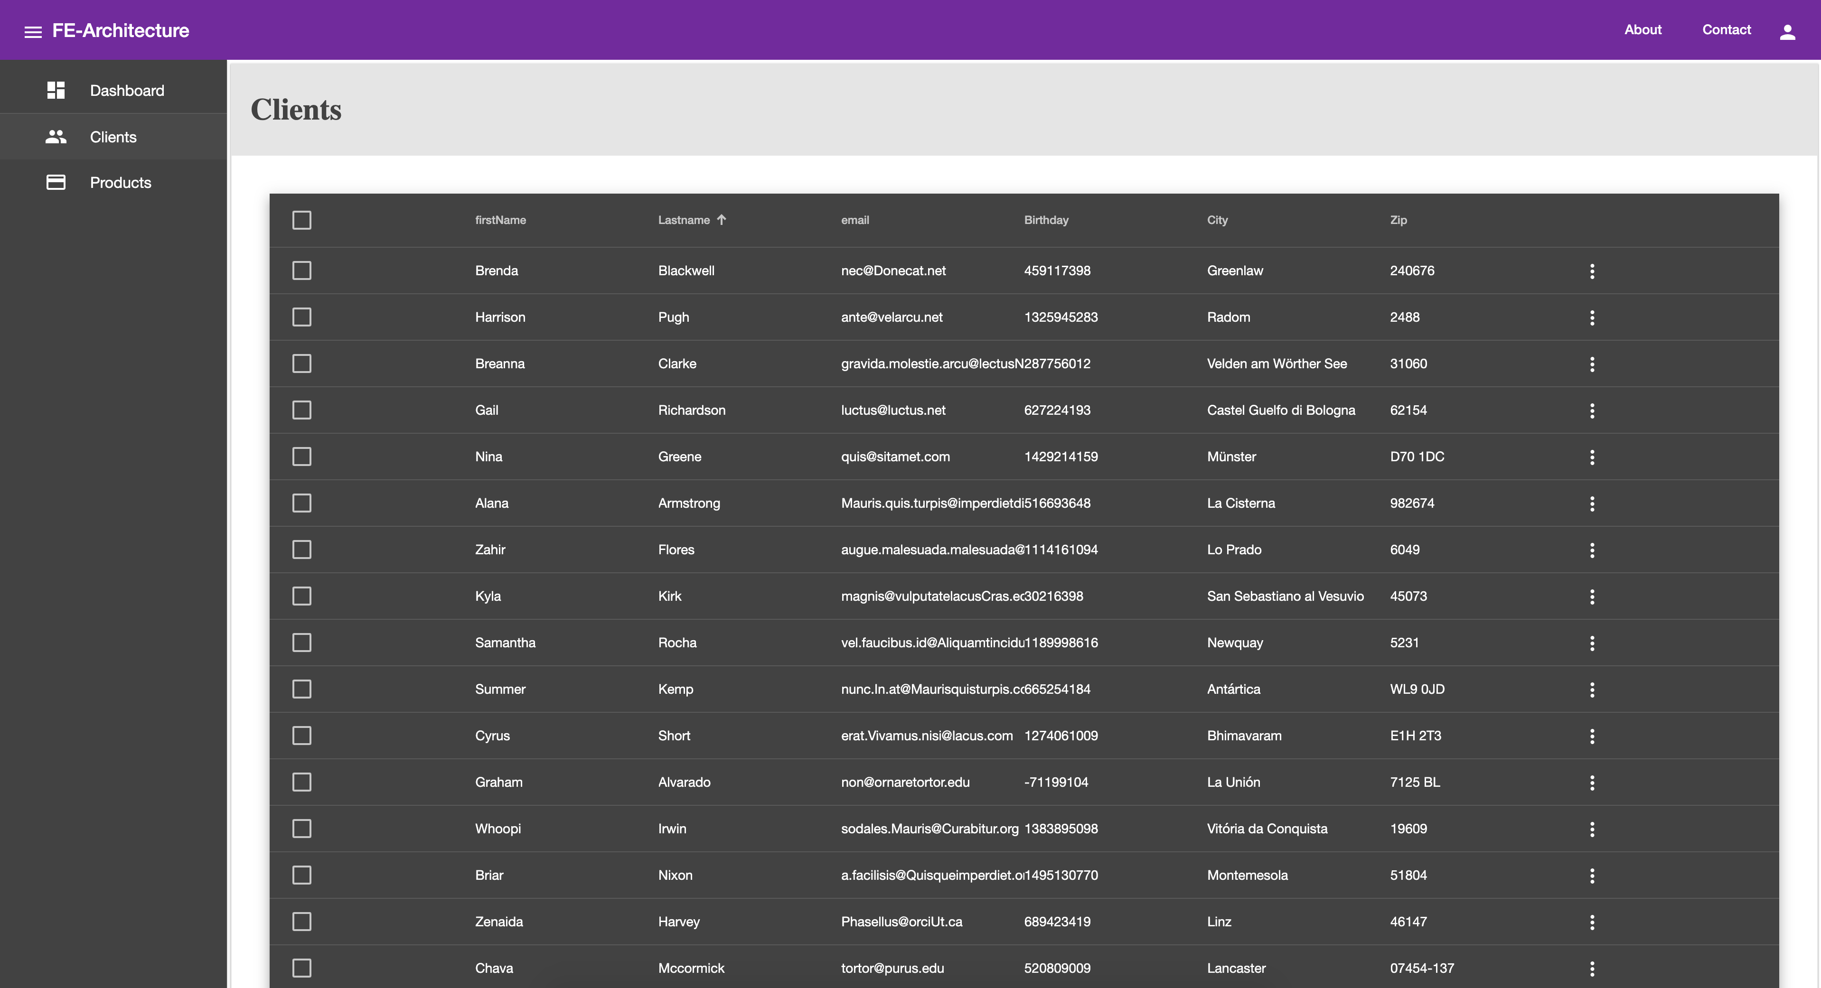
Task: Open the About link in top bar
Action: pos(1643,30)
